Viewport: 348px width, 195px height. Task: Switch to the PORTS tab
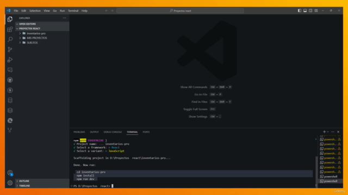tap(146, 132)
